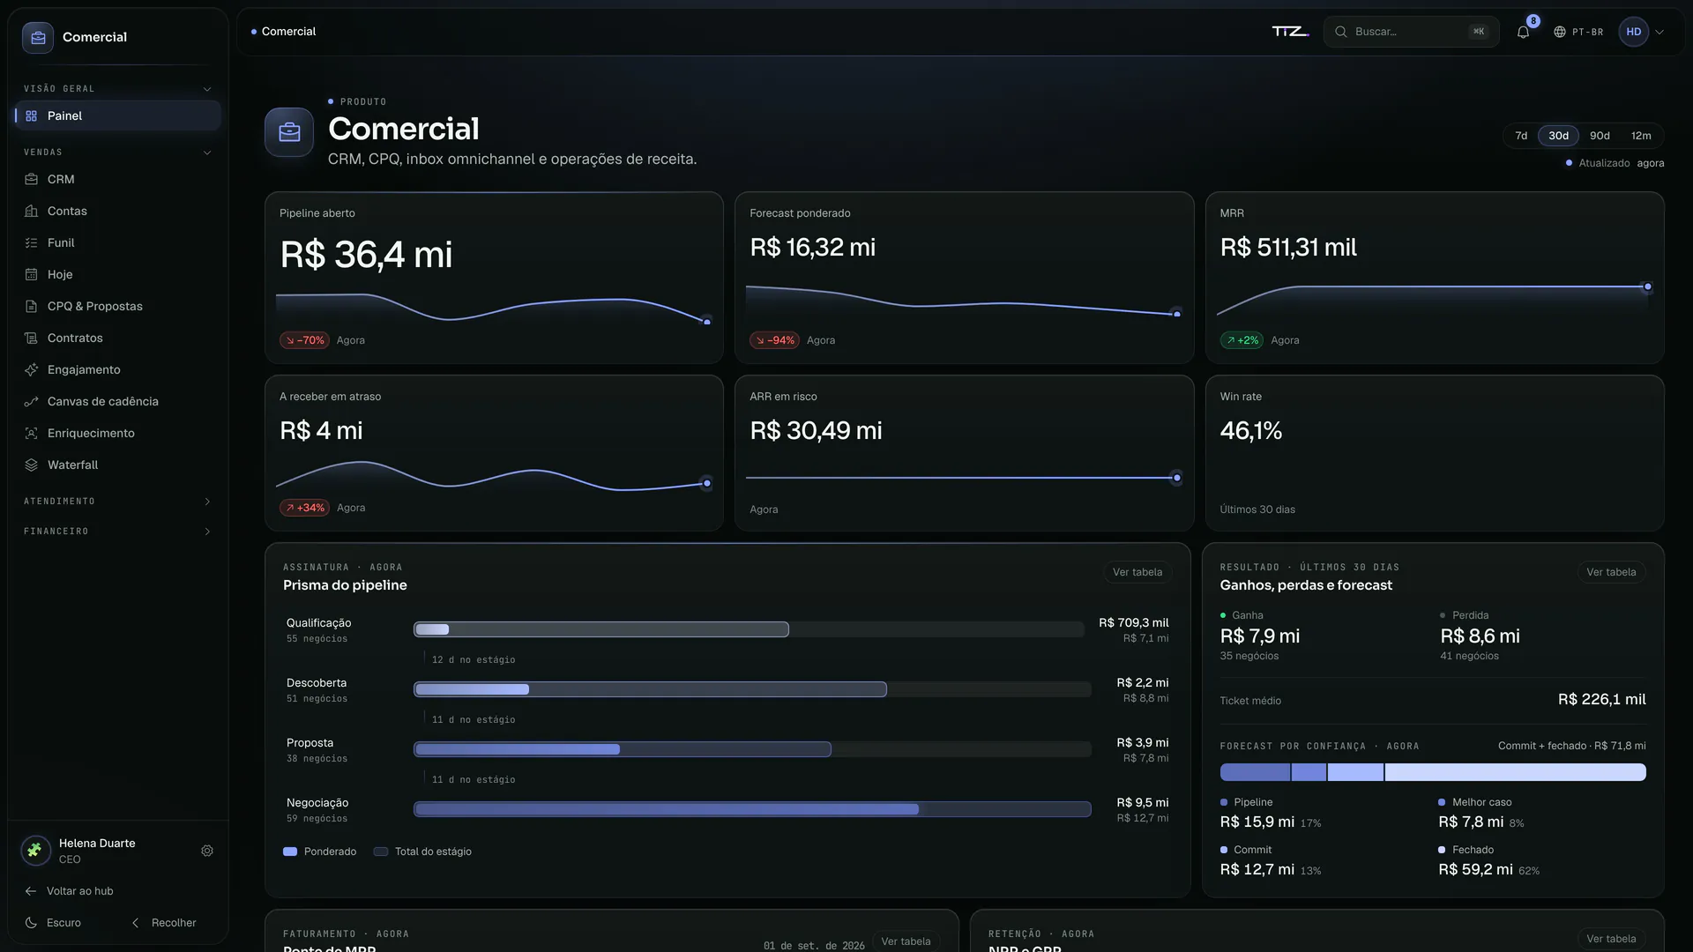Viewport: 1693px width, 952px height.
Task: Click the settings gear beside Helena Duarte
Action: pyautogui.click(x=207, y=851)
